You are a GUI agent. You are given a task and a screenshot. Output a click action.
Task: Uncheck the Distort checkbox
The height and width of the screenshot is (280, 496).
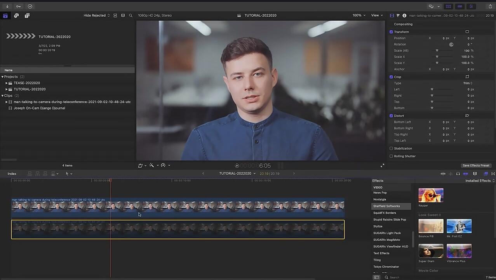(x=391, y=116)
